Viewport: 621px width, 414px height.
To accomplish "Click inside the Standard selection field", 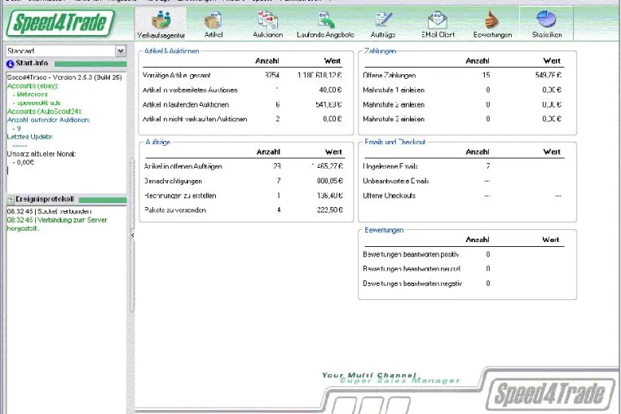I will [x=60, y=51].
